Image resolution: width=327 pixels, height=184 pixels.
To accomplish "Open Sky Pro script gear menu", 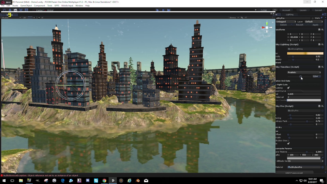I will click(322, 106).
